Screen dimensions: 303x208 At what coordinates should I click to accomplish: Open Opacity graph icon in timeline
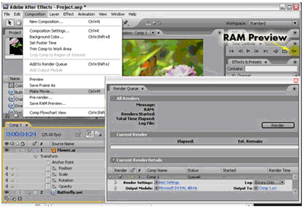54,186
